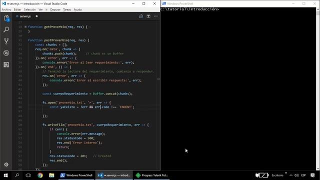Open the Action Center notifications icon
The width and height of the screenshot is (320, 180).
click(312, 175)
